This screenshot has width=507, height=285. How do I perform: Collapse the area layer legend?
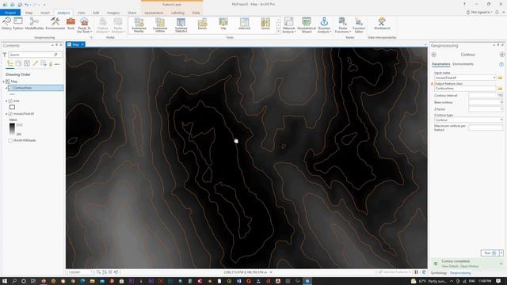pos(6,101)
